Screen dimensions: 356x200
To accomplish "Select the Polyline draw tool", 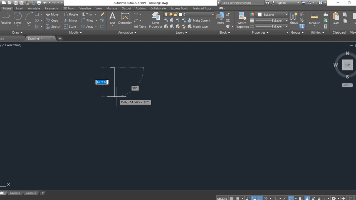I will click(x=5, y=18).
